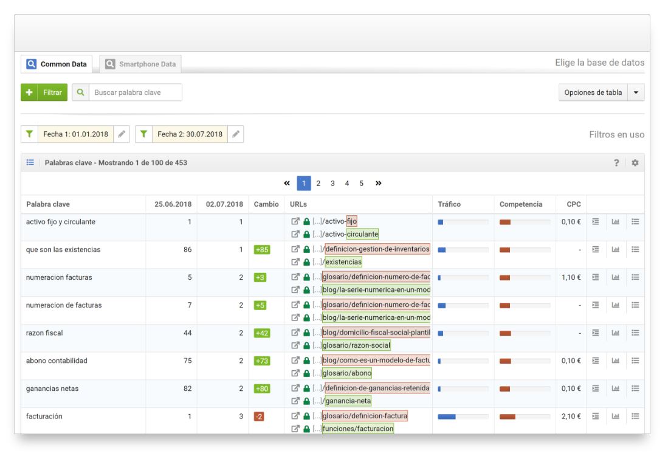Open list icon in facturación row
The height and width of the screenshot is (456, 668).
[x=635, y=416]
